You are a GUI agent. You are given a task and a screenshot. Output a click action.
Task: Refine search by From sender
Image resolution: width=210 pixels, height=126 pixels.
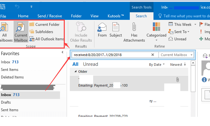pyautogui.click(x=102, y=30)
